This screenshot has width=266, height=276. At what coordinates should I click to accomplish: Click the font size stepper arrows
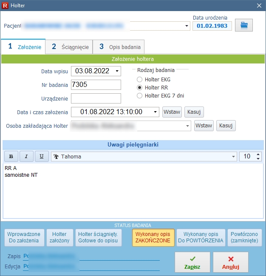258,157
